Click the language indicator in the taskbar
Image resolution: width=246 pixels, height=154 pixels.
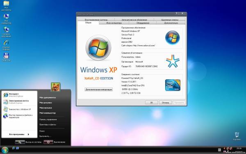coord(220,150)
